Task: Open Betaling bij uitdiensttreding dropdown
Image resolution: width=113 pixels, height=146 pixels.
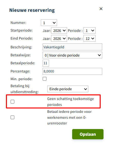Action: coord(68,89)
